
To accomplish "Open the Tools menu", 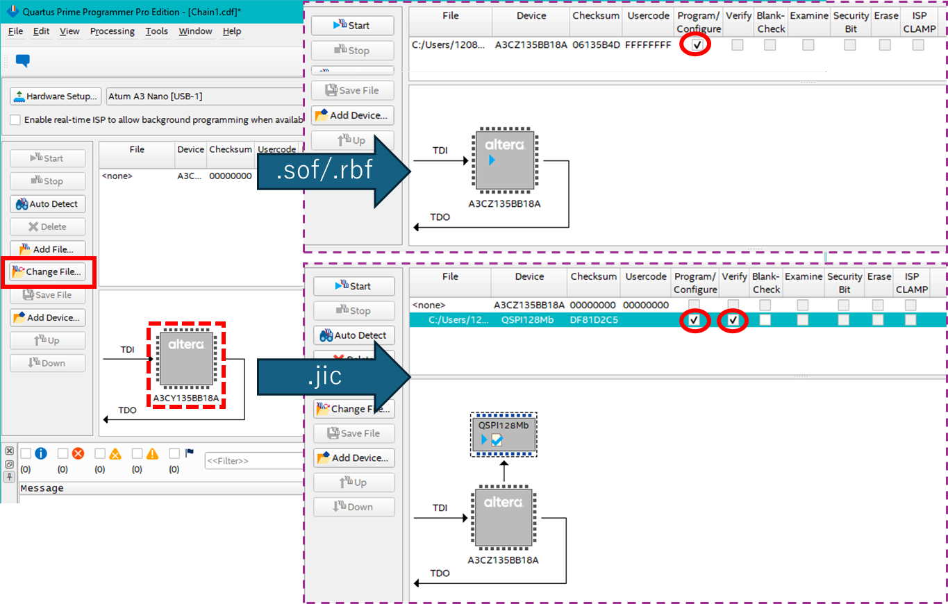I will [x=156, y=31].
